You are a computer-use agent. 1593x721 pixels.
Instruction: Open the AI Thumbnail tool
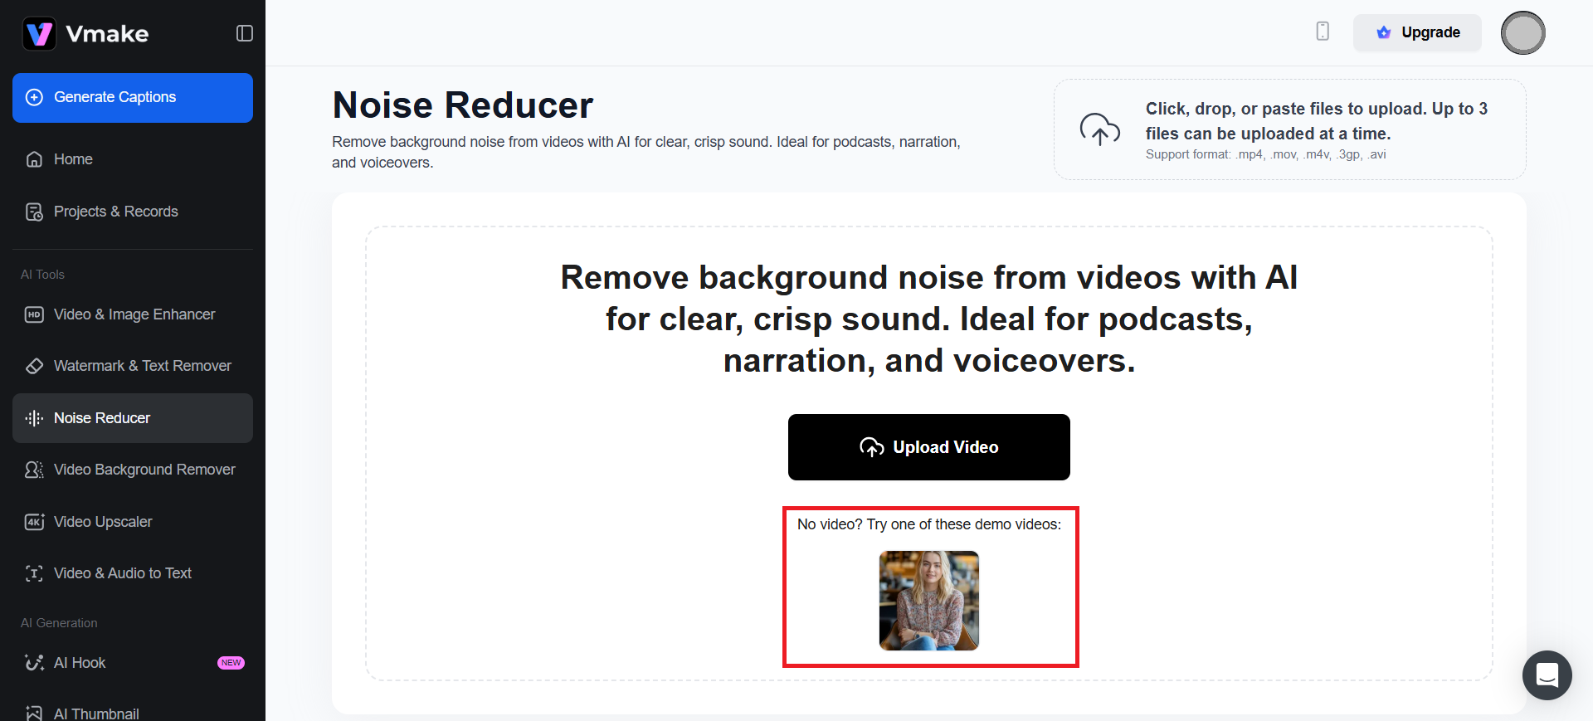pos(96,713)
